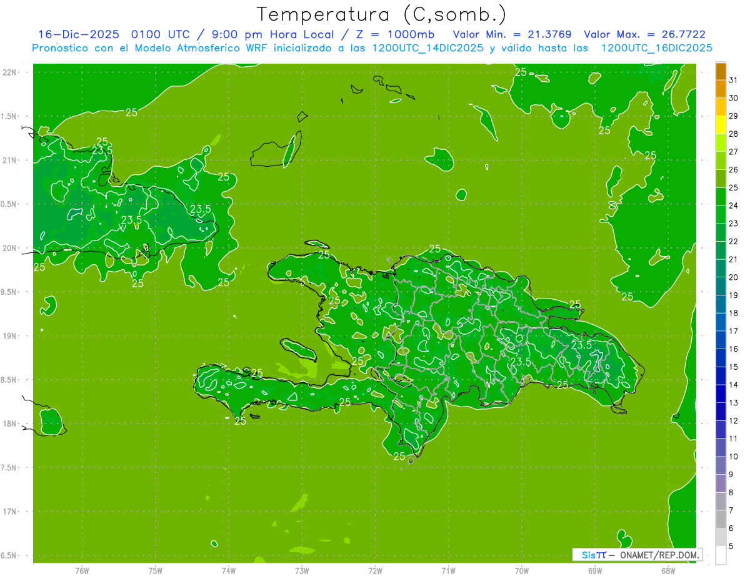This screenshot has height=579, width=750.
Task: Click the colorbar value "17"
Action: point(734,331)
